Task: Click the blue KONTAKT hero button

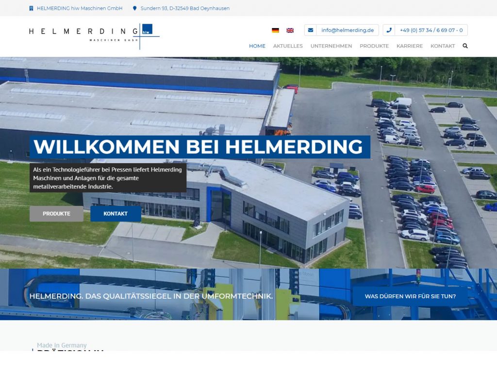Action: (116, 214)
